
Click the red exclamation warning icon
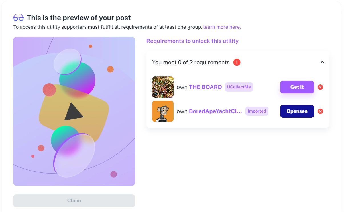(x=237, y=62)
